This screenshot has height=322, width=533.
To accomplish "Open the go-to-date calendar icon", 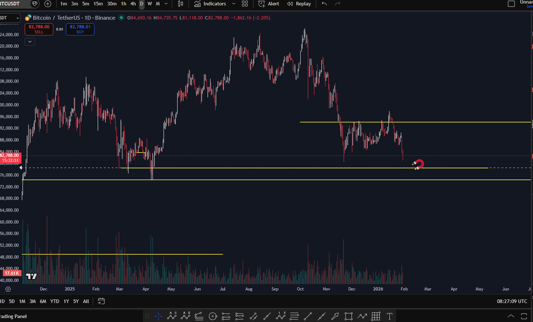I will pyautogui.click(x=101, y=301).
